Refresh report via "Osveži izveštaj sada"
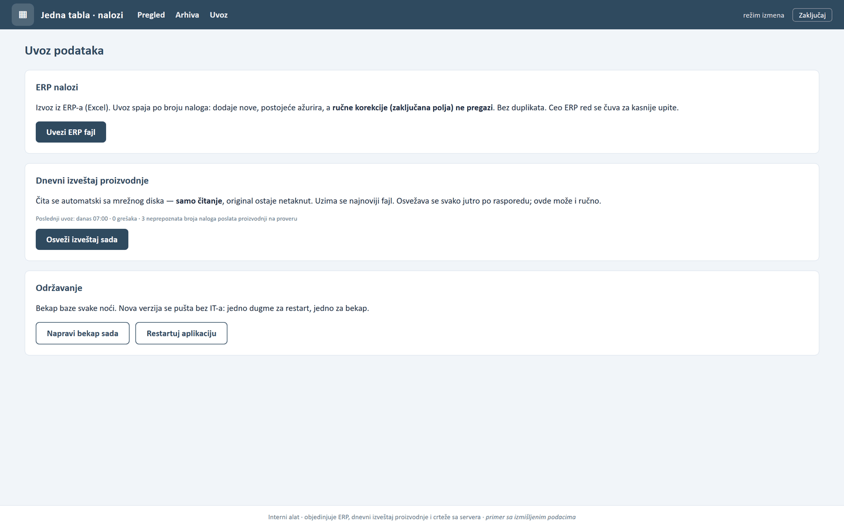 tap(82, 239)
